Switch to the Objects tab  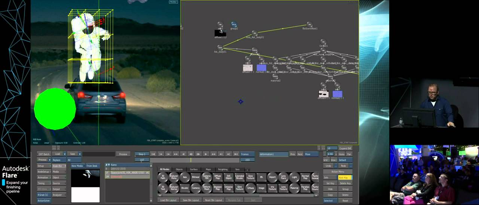point(179,169)
